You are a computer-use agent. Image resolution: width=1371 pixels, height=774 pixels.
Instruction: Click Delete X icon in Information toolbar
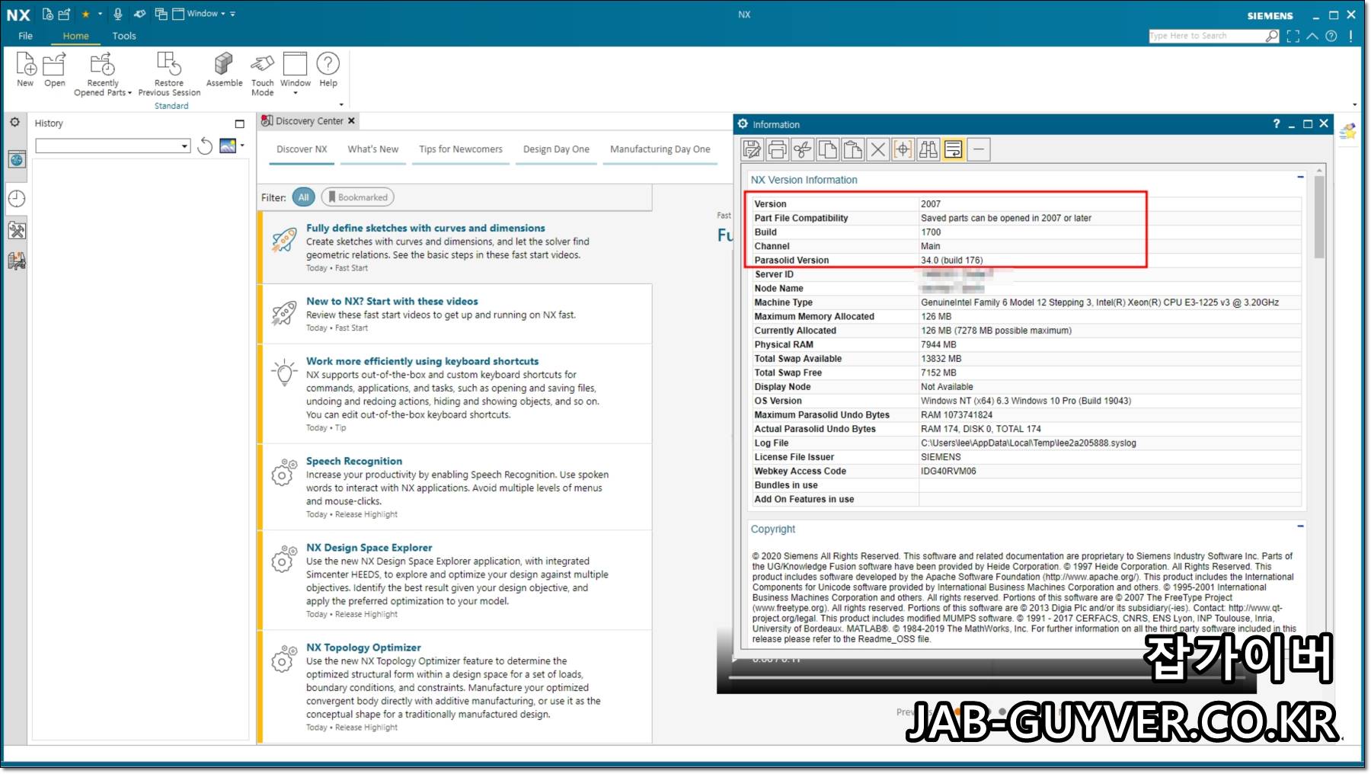click(877, 149)
